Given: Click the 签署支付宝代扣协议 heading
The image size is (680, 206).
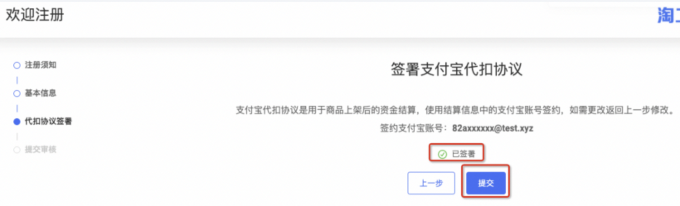Looking at the screenshot, I should 457,69.
